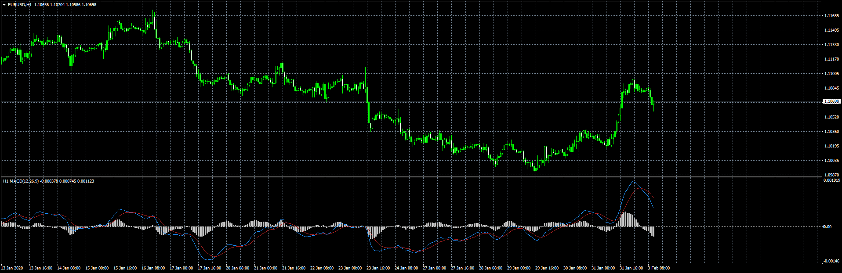The image size is (842, 273).
Task: Click the 1.11005 price axis label
Action: [831, 74]
